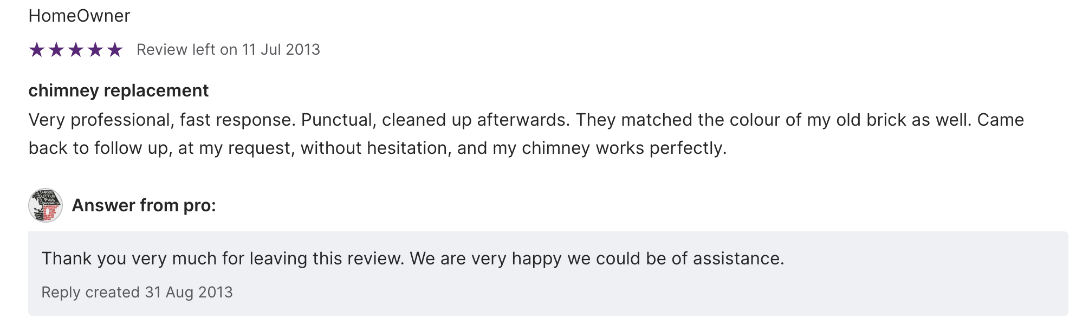Click the review line starting 'back to follow up'
Screen dimensions: 1089x324
point(377,148)
